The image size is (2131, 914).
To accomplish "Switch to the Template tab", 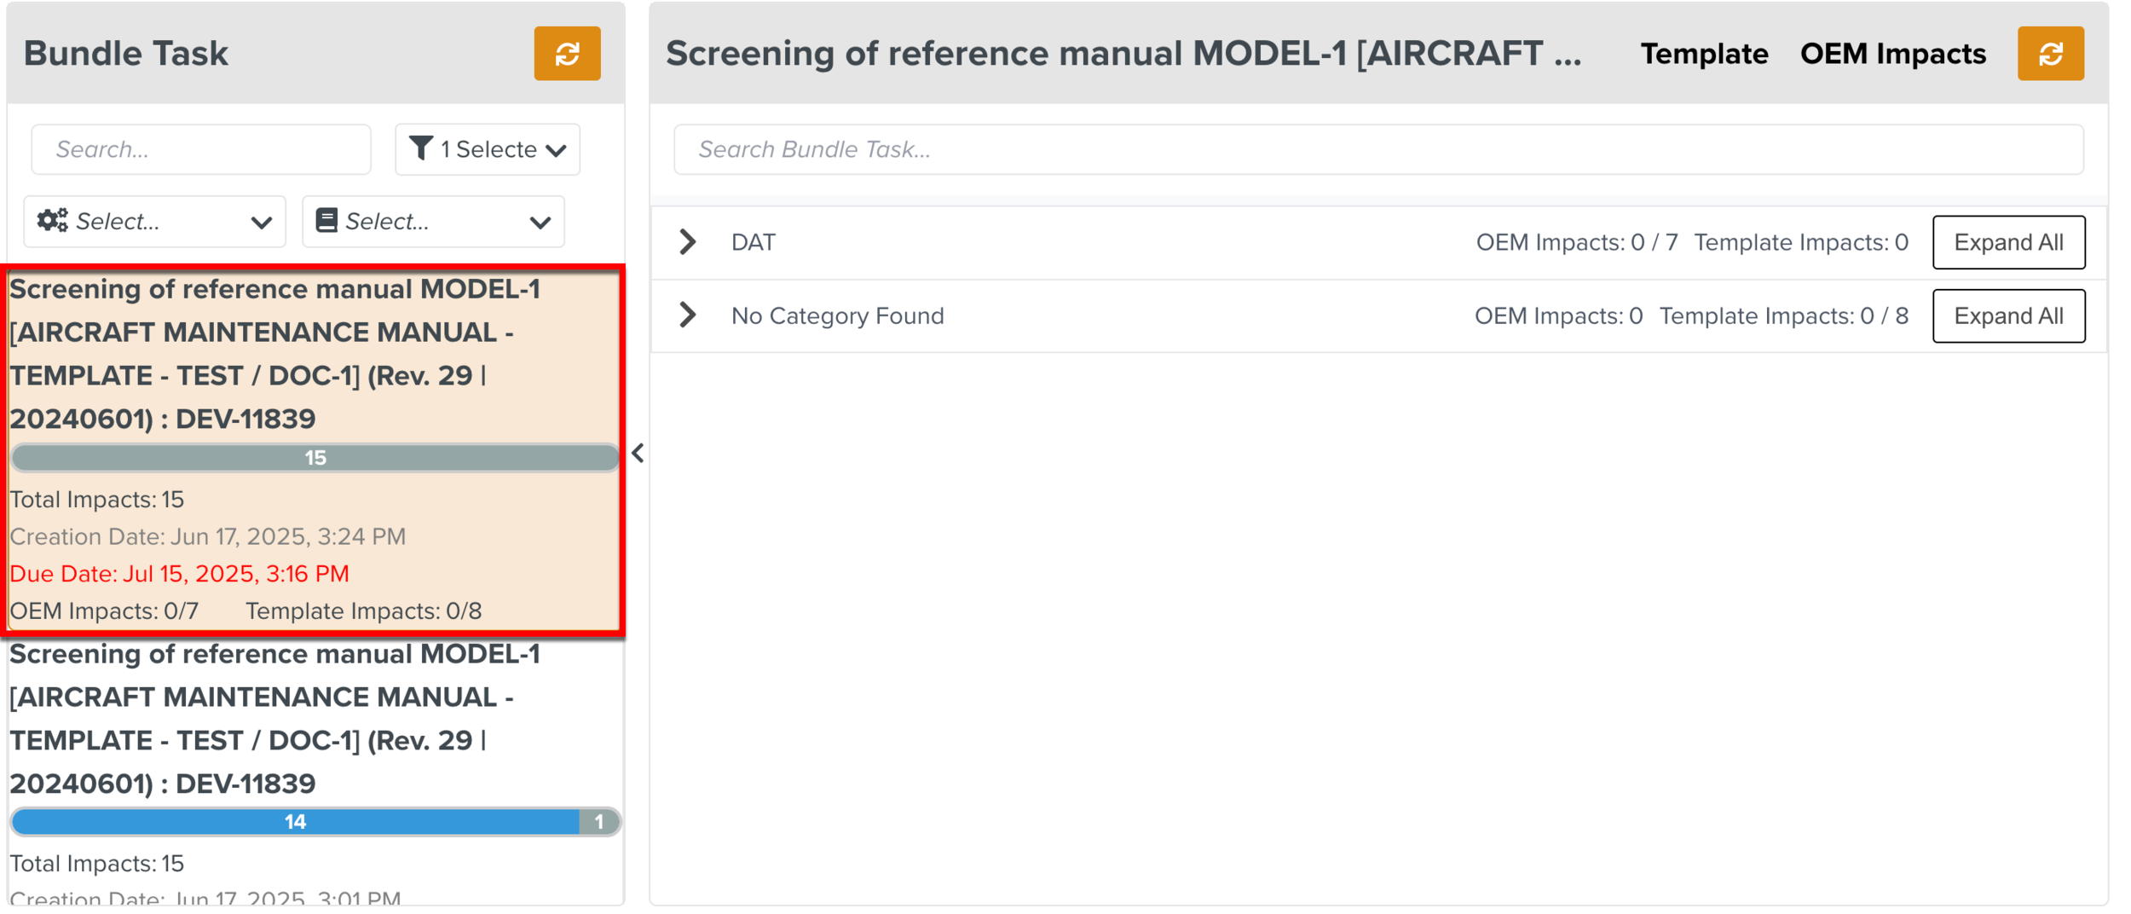I will point(1704,54).
